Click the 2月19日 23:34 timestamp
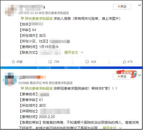 coord(28,13)
